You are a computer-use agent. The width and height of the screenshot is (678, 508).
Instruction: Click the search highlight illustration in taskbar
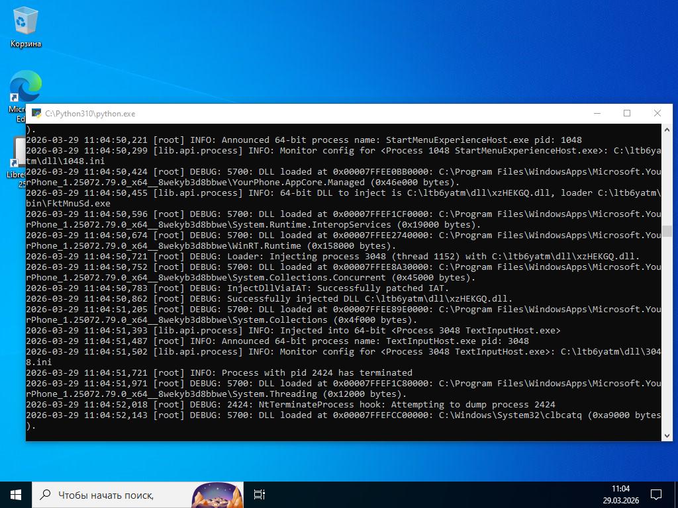[217, 495]
